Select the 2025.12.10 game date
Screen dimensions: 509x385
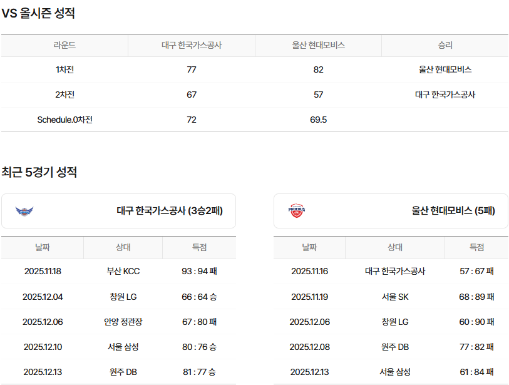click(x=43, y=347)
